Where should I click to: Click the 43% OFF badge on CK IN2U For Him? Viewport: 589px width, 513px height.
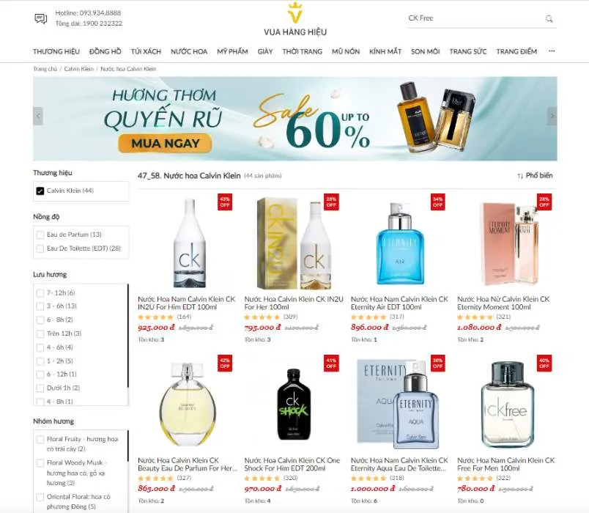(x=225, y=202)
